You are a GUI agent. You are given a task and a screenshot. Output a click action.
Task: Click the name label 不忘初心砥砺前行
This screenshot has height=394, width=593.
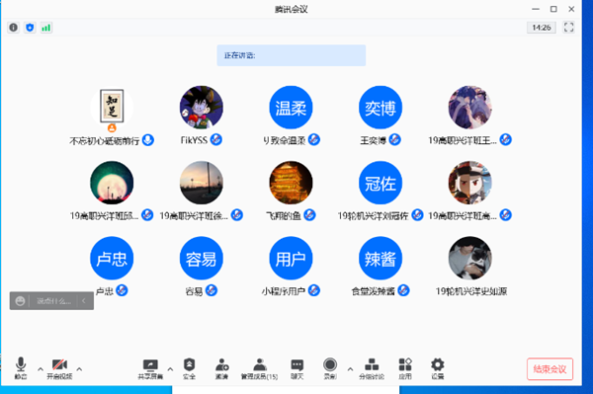click(105, 141)
